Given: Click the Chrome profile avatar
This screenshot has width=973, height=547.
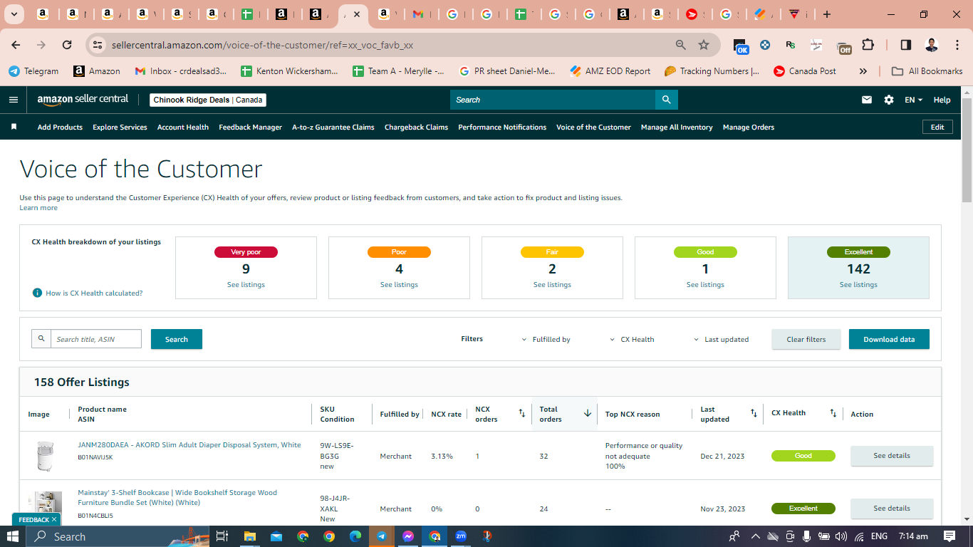Looking at the screenshot, I should [x=931, y=45].
